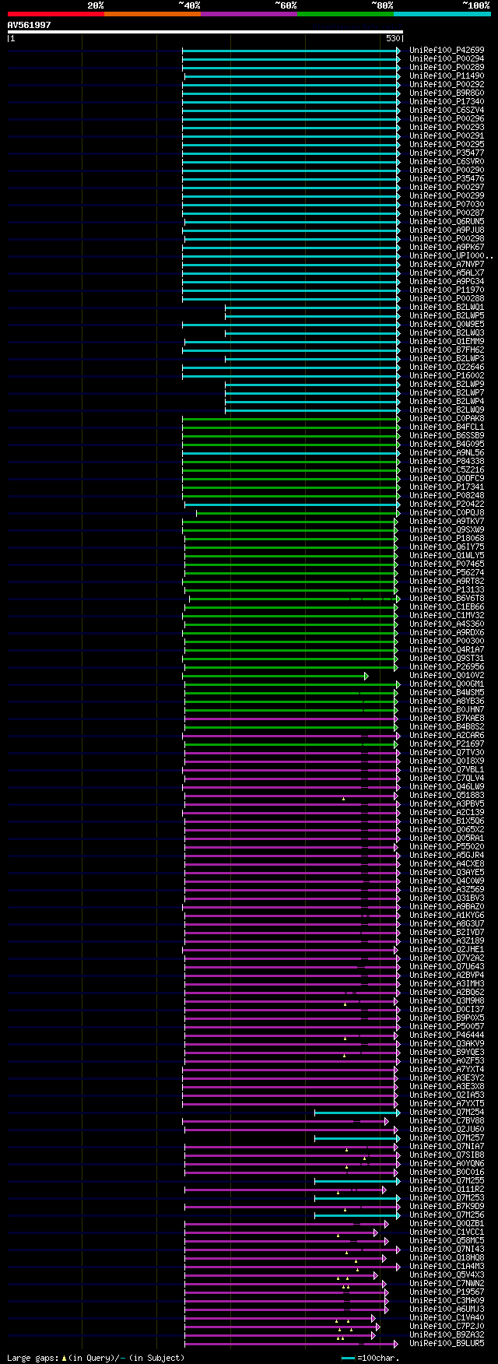This screenshot has height=1364, width=498.
Task: Click the short green alignment bar for Q01OV2
Action: point(275,676)
